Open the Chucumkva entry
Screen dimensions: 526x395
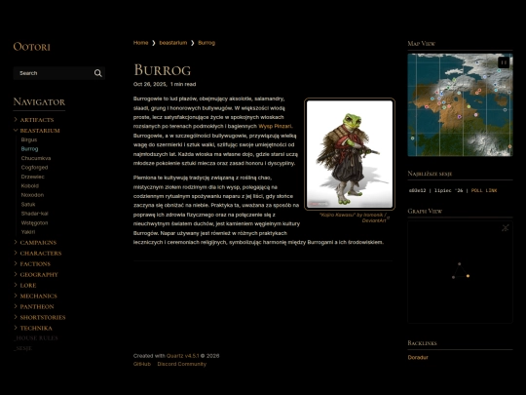tap(36, 158)
